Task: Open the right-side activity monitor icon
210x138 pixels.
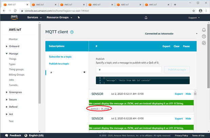Action: click(204, 43)
